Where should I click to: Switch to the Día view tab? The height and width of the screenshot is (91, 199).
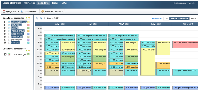[166, 19]
